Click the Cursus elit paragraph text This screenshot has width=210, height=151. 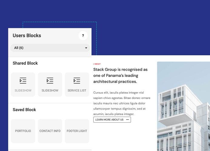tap(122, 103)
